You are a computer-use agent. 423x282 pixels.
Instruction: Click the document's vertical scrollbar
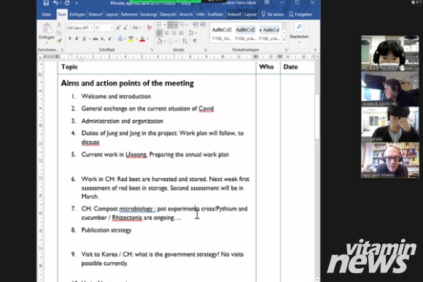317,116
